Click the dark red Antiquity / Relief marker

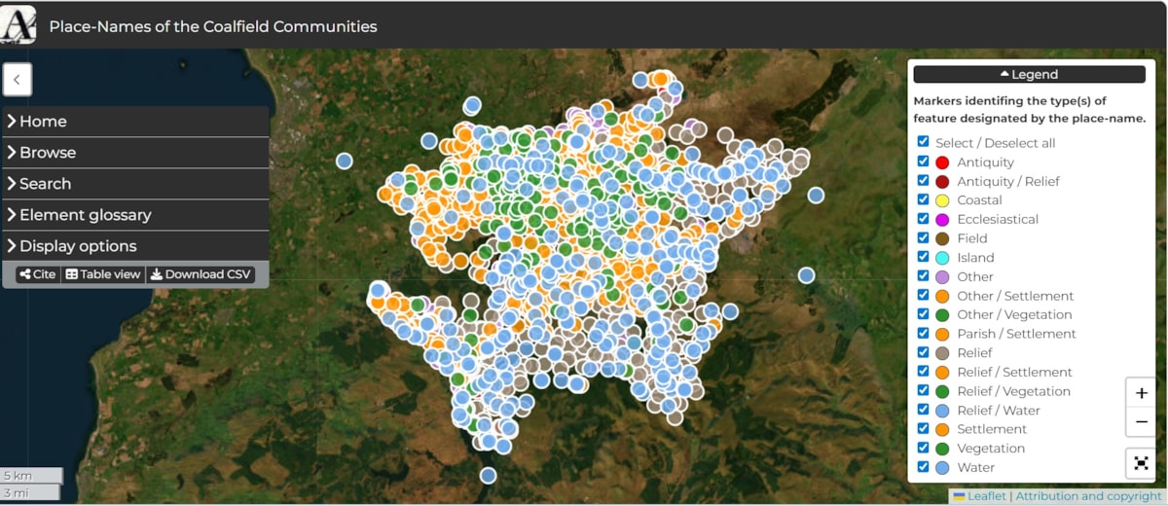pyautogui.click(x=942, y=181)
